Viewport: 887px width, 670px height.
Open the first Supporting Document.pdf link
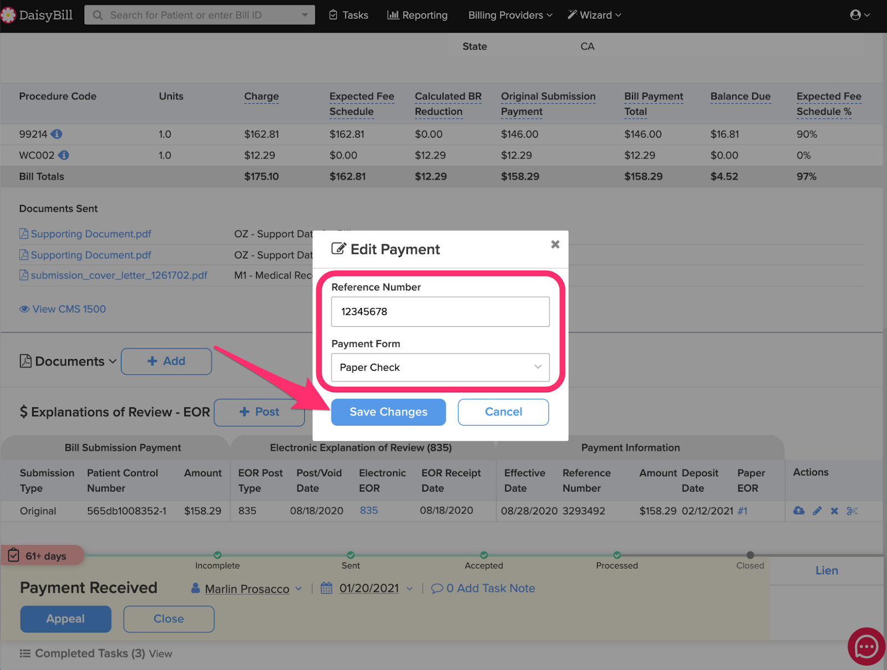[x=91, y=234]
